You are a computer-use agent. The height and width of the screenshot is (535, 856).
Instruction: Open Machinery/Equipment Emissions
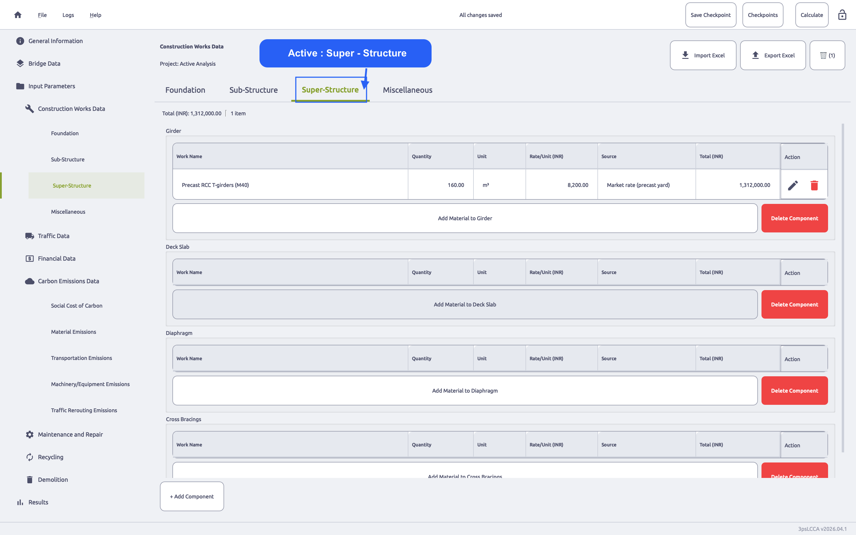tap(90, 384)
